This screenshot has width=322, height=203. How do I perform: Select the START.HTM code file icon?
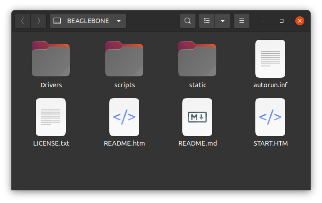point(270,117)
